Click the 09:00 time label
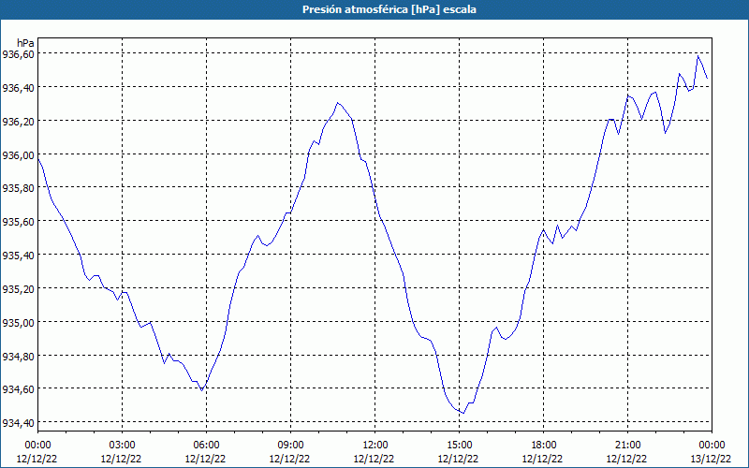 290,446
